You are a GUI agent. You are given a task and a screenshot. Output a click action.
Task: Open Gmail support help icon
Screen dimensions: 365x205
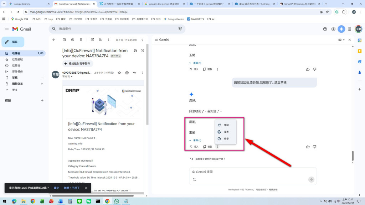point(325,29)
